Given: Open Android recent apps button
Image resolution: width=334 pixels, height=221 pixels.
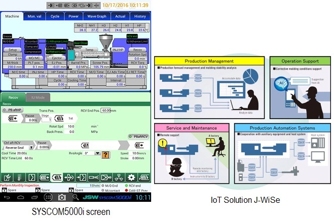Looking at the screenshot, I should [x=34, y=197].
